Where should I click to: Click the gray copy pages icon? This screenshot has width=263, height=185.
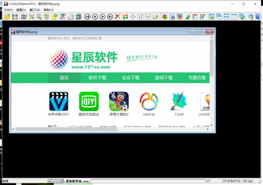pos(71,17)
